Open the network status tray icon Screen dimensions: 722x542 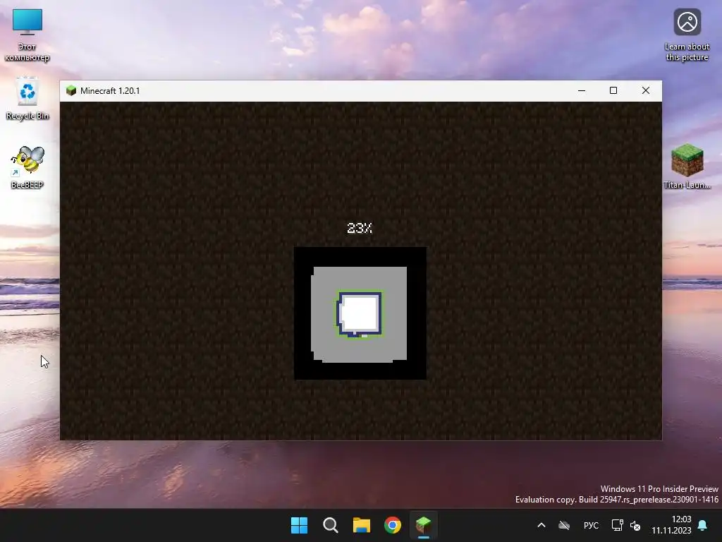[x=617, y=525]
